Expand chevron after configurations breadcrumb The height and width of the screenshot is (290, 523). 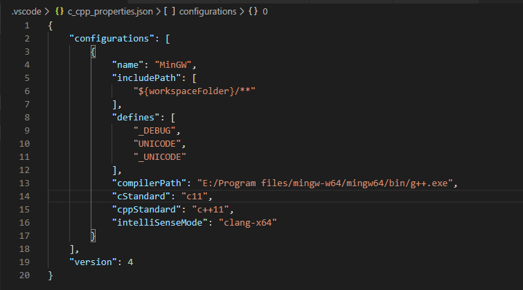click(242, 12)
